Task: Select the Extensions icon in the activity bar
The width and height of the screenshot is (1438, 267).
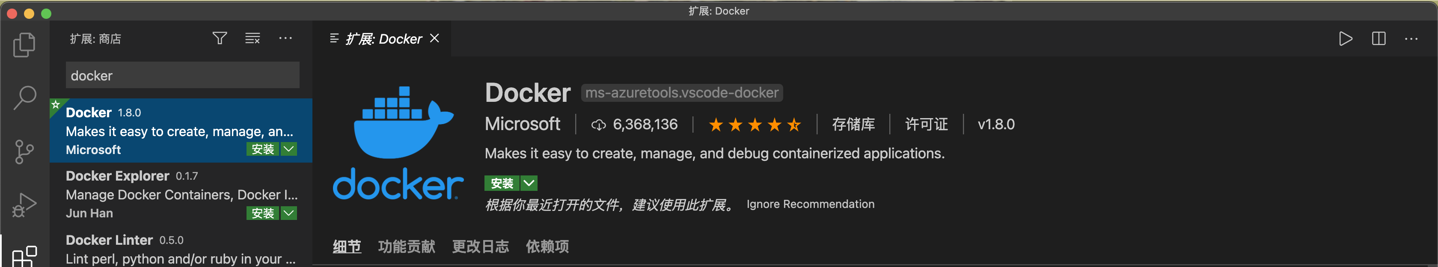Action: tap(24, 257)
